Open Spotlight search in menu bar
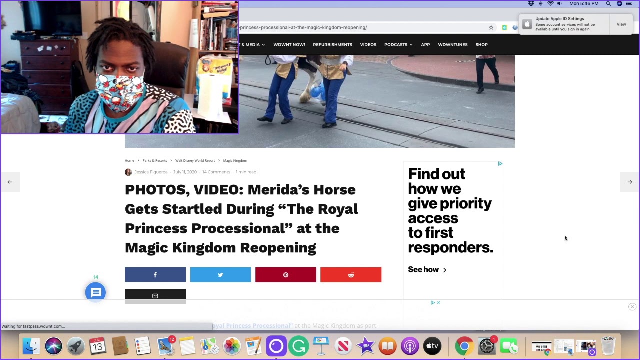This screenshot has height=360, width=640. [x=608, y=3]
